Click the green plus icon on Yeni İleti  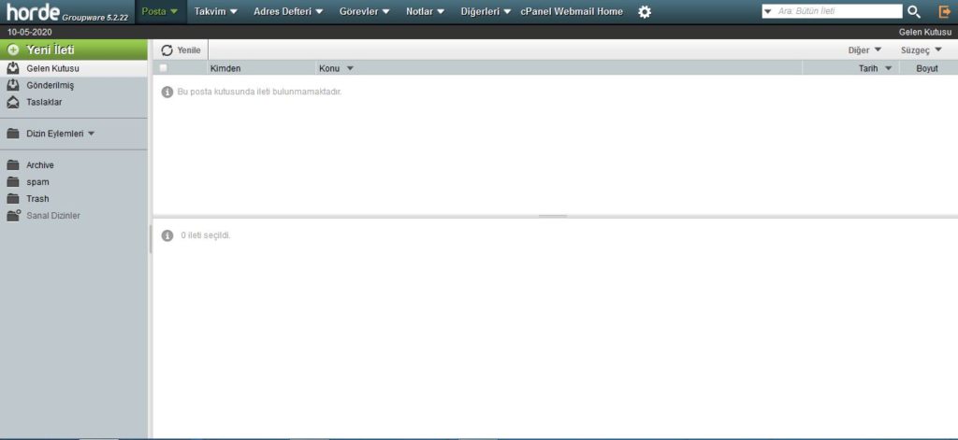click(13, 50)
